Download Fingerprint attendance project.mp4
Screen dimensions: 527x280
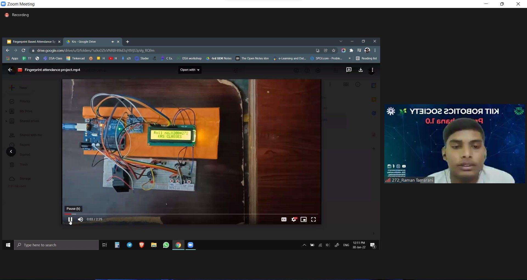pyautogui.click(x=361, y=70)
